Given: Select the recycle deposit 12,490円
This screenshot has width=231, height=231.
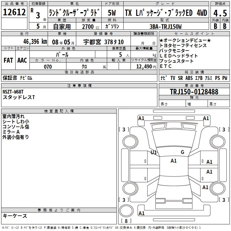Looking at the screenshot, I should coord(146,67).
